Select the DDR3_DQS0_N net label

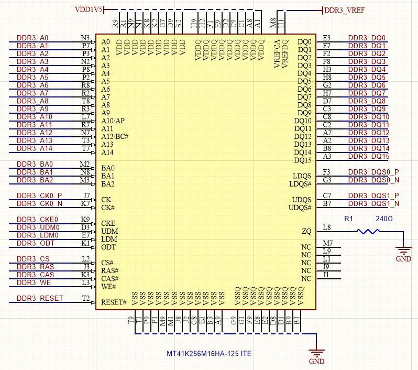(x=374, y=180)
